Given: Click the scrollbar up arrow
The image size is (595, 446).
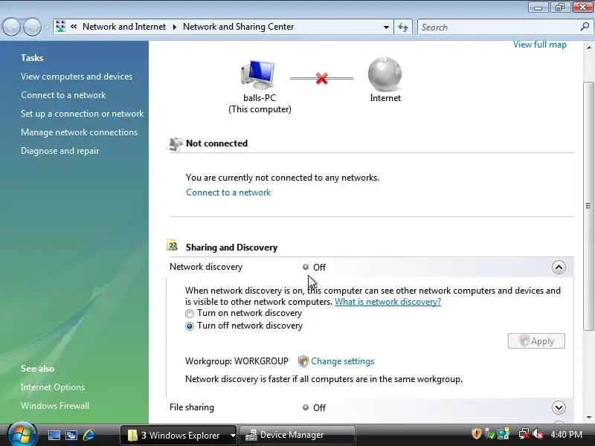Looking at the screenshot, I should pos(588,48).
